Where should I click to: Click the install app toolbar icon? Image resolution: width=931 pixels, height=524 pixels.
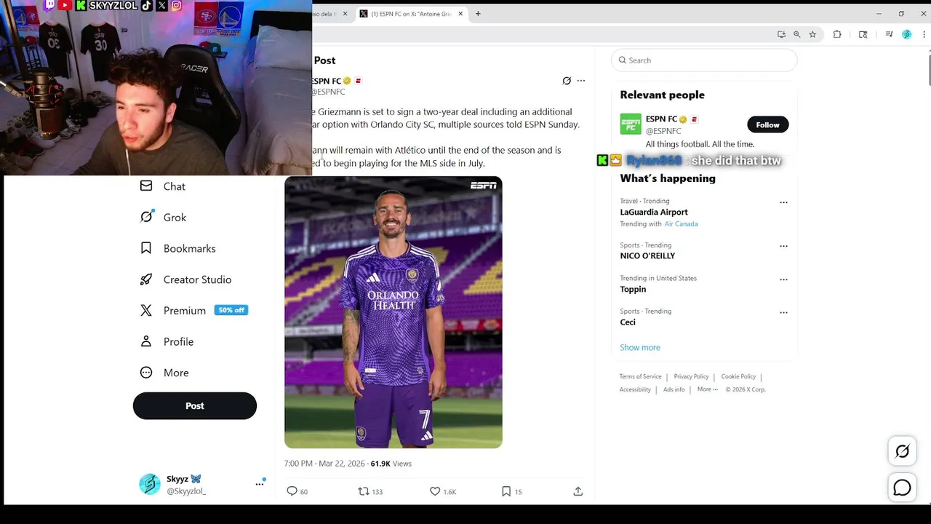click(781, 34)
